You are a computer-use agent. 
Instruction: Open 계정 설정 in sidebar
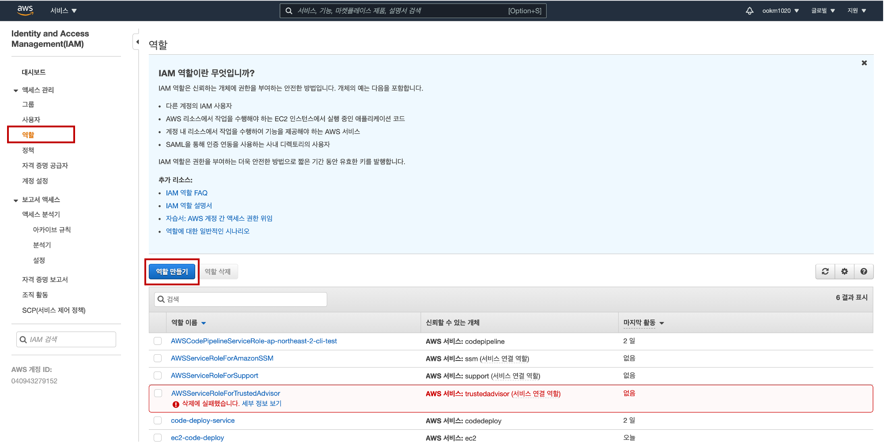35,181
